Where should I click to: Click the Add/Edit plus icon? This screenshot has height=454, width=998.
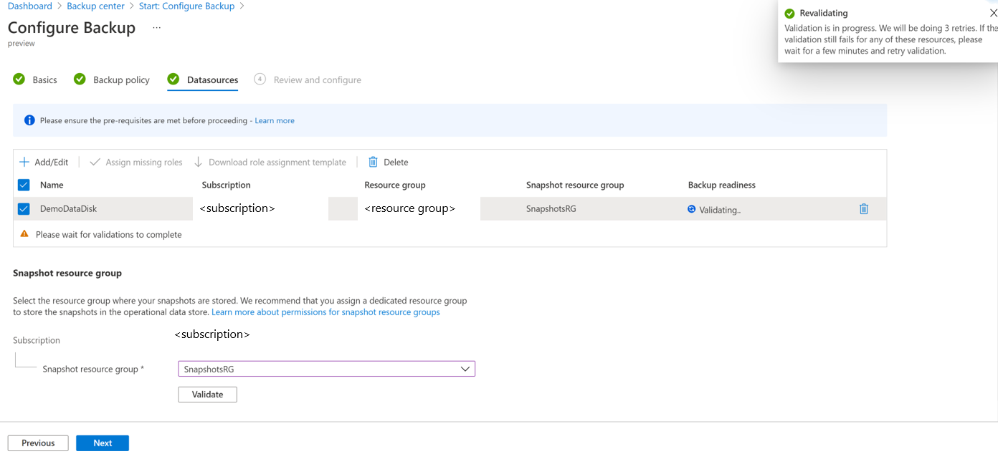tap(24, 162)
